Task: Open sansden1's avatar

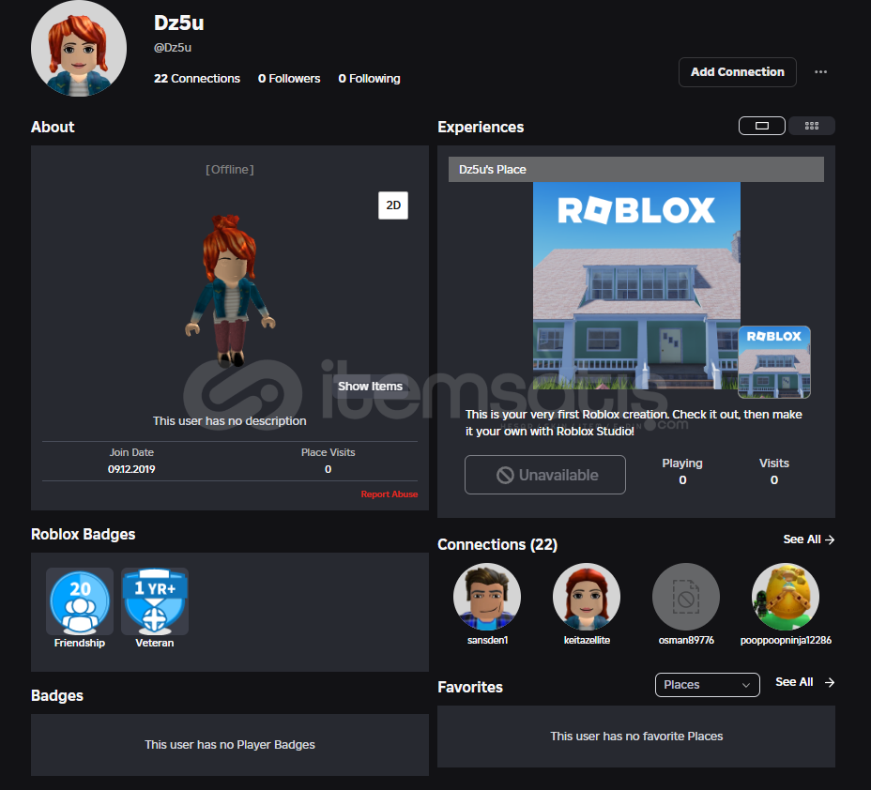Action: 487,597
